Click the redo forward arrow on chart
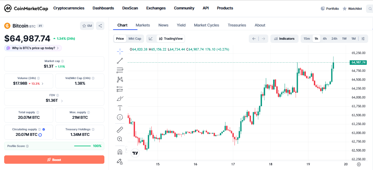 click(x=263, y=39)
